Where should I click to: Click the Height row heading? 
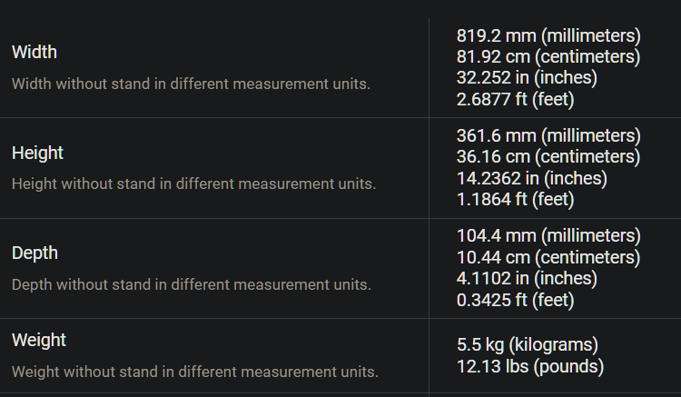(x=37, y=153)
